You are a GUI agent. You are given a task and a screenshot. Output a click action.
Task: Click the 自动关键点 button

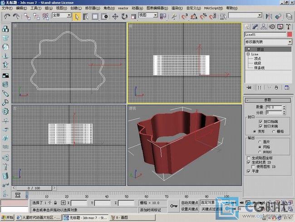tap(189, 203)
